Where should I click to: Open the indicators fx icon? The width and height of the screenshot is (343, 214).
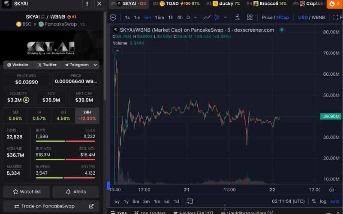click(238, 18)
